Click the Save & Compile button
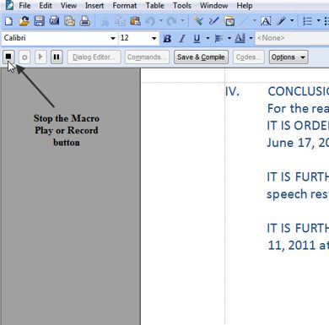This screenshot has width=329, height=325. click(201, 57)
